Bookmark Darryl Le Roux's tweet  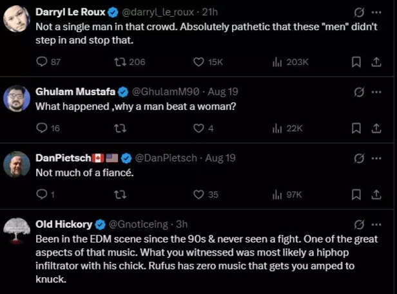pyautogui.click(x=356, y=62)
